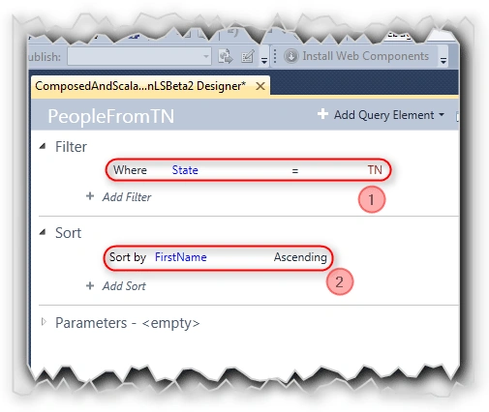489x412 pixels.
Task: Click the publish icon beside the combo box
Action: click(226, 56)
